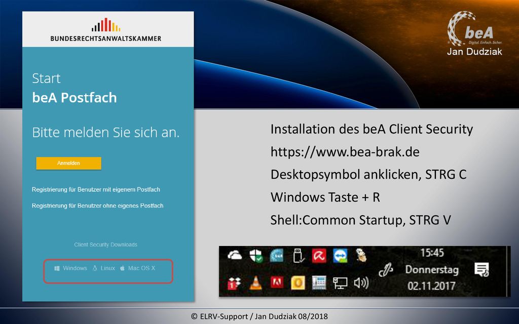Click 'Installation des beA Client Security' line
519x324 pixels.
pyautogui.click(x=372, y=129)
